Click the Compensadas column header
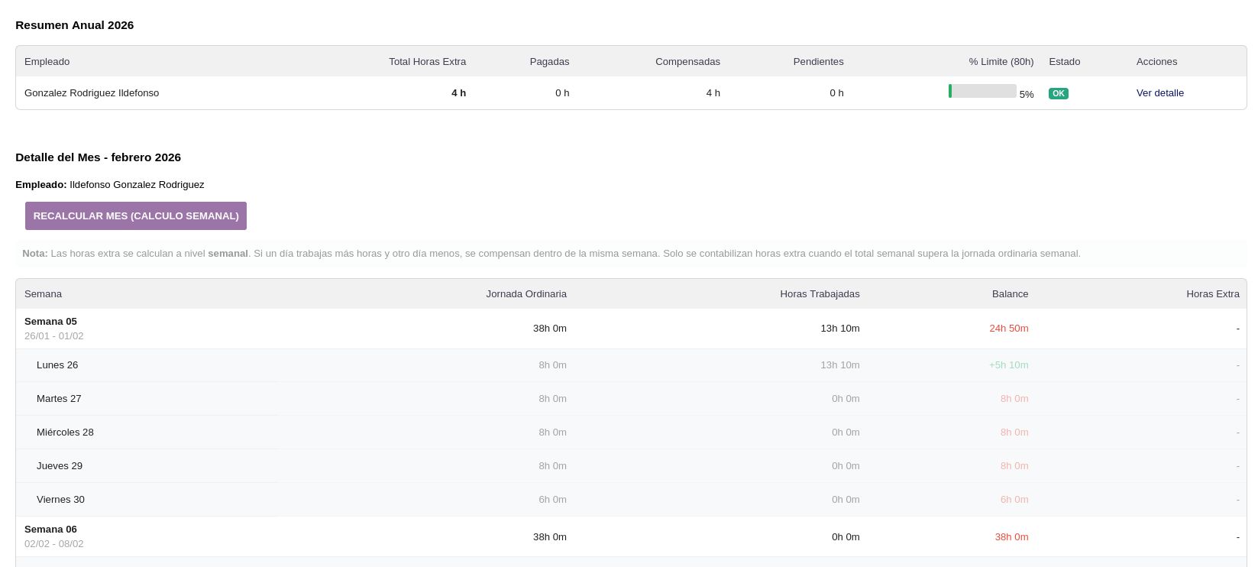This screenshot has height=567, width=1258. [x=687, y=62]
